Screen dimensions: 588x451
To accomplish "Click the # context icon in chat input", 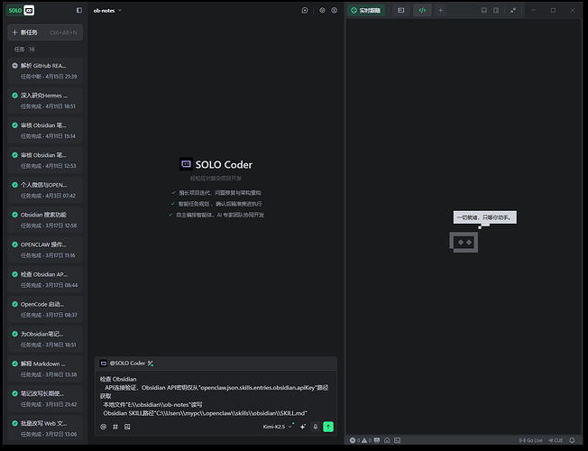I will point(115,427).
